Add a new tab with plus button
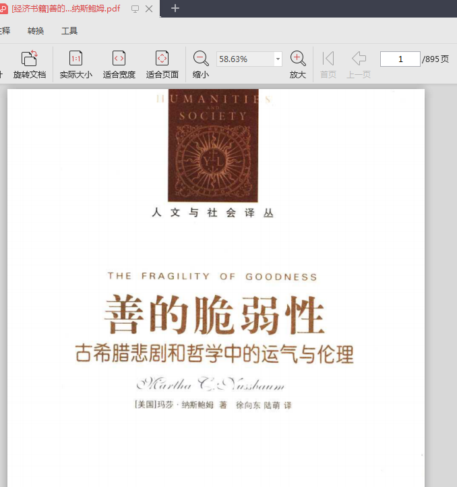457x487 pixels. pos(175,8)
